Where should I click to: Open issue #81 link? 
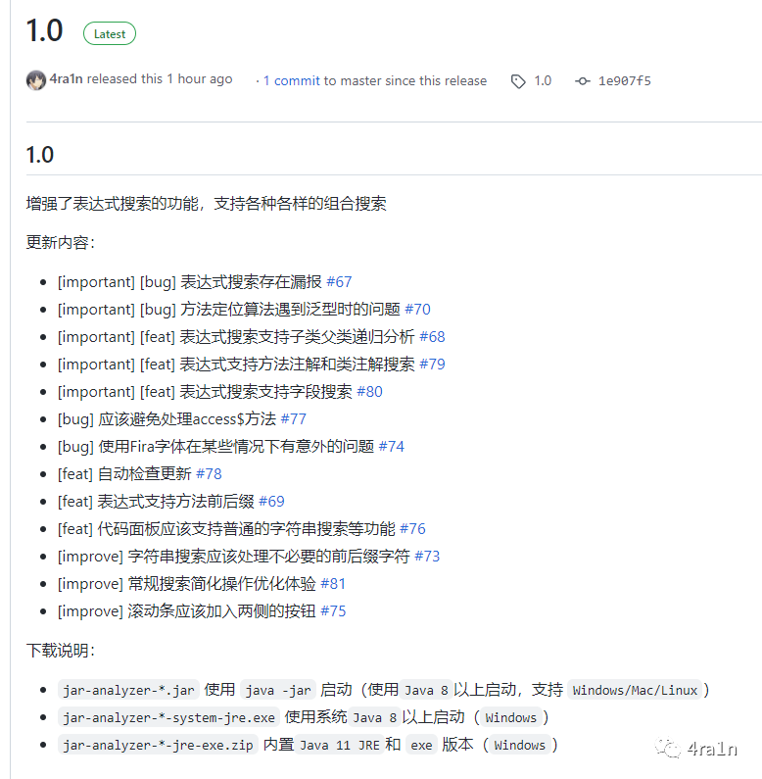333,583
